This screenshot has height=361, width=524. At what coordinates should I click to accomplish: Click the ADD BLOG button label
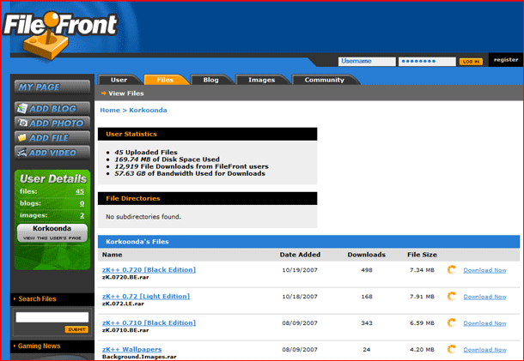(52, 108)
